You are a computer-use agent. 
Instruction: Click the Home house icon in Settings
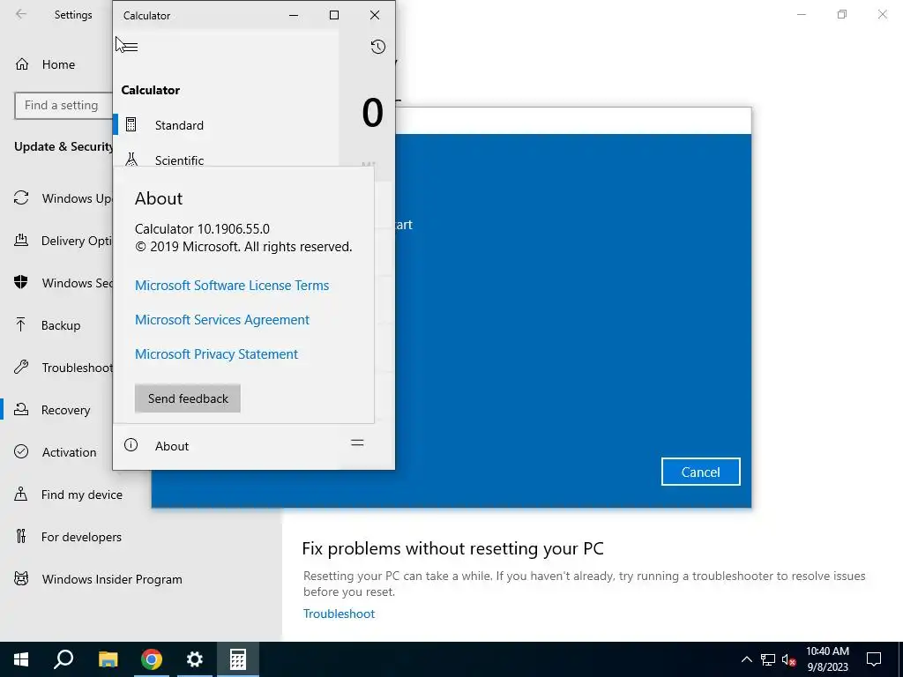[22, 63]
